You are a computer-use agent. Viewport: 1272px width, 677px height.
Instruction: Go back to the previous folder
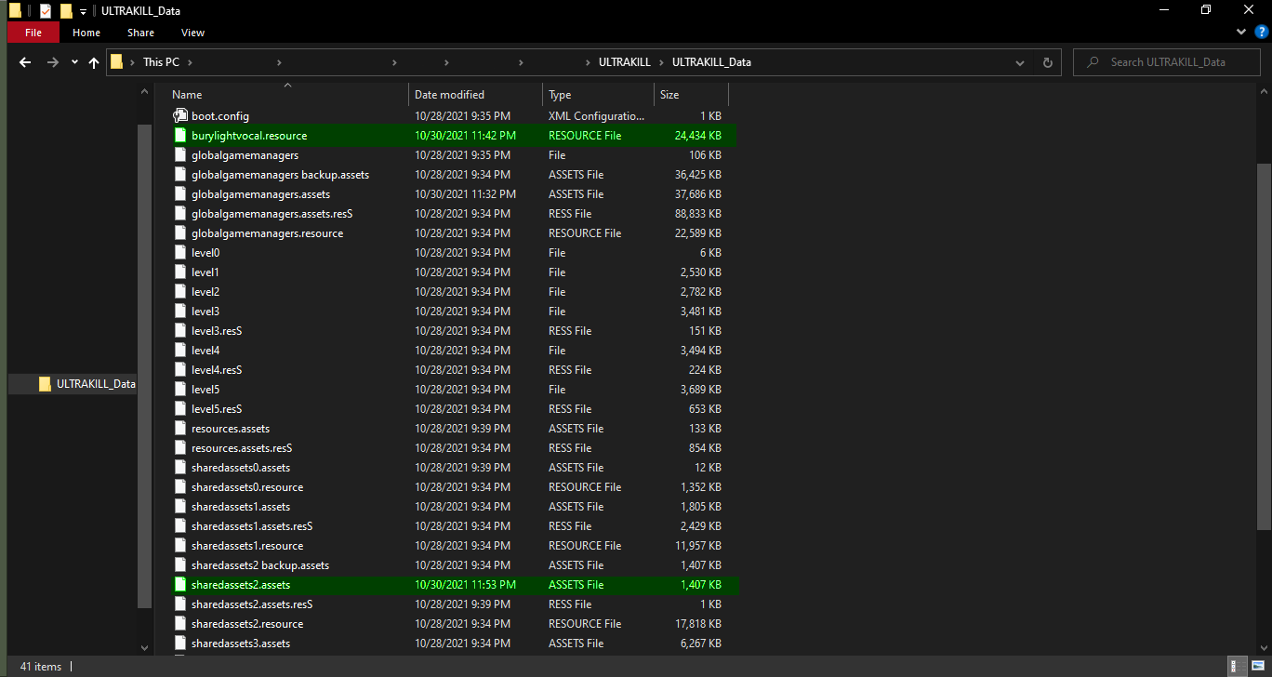[25, 62]
